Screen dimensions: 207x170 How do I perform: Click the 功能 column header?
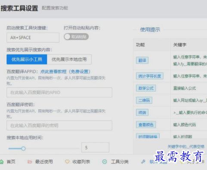point(140,45)
